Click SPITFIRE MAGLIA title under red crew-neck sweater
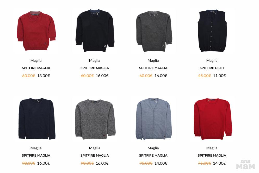Image resolution: width=259 pixels, height=173 pixels. click(x=212, y=156)
